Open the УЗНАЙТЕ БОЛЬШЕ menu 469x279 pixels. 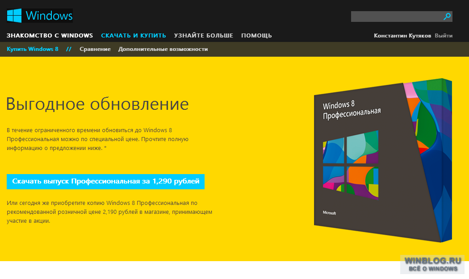pyautogui.click(x=204, y=36)
